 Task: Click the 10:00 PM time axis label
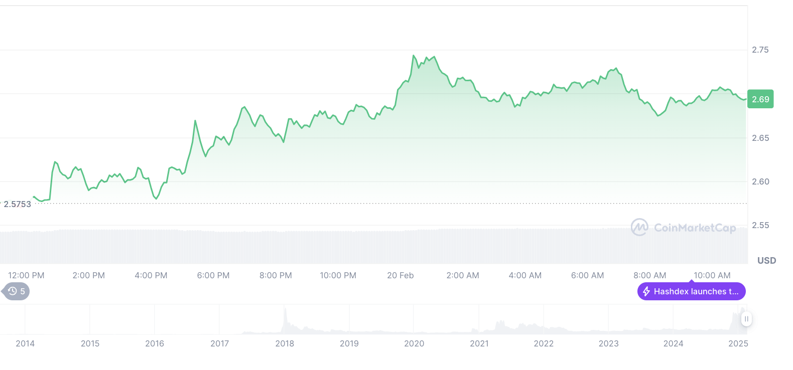coord(338,275)
